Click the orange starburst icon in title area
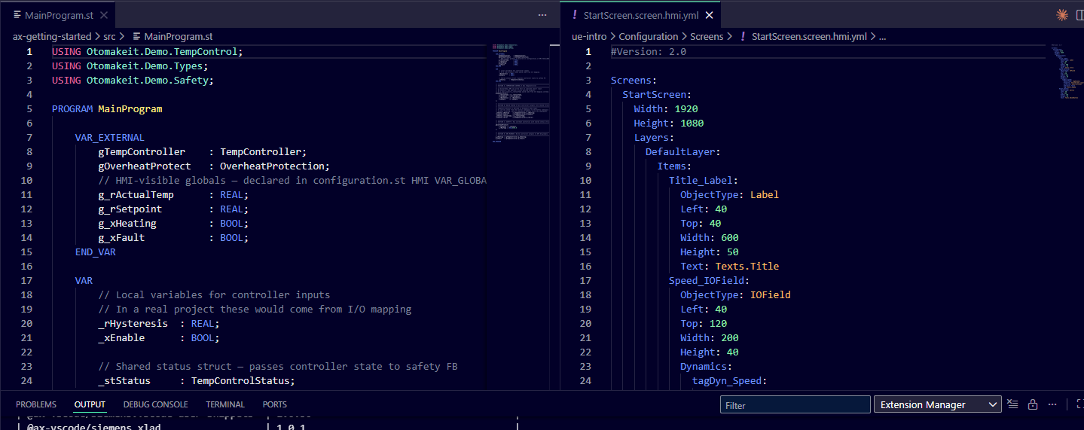This screenshot has width=1084, height=430. click(1062, 15)
